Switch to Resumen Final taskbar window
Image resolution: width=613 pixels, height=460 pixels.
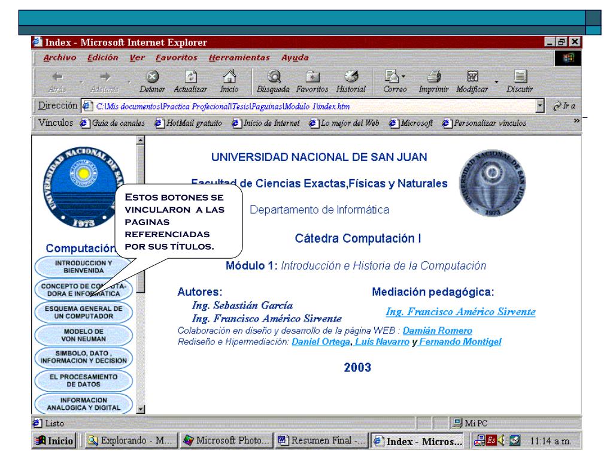coord(321,440)
